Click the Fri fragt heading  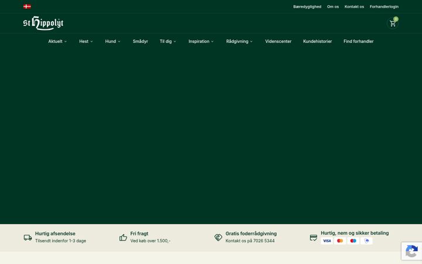point(139,233)
